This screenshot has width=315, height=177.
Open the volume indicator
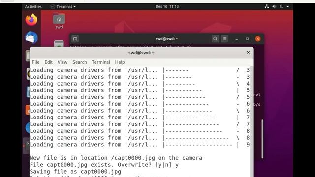274,6
